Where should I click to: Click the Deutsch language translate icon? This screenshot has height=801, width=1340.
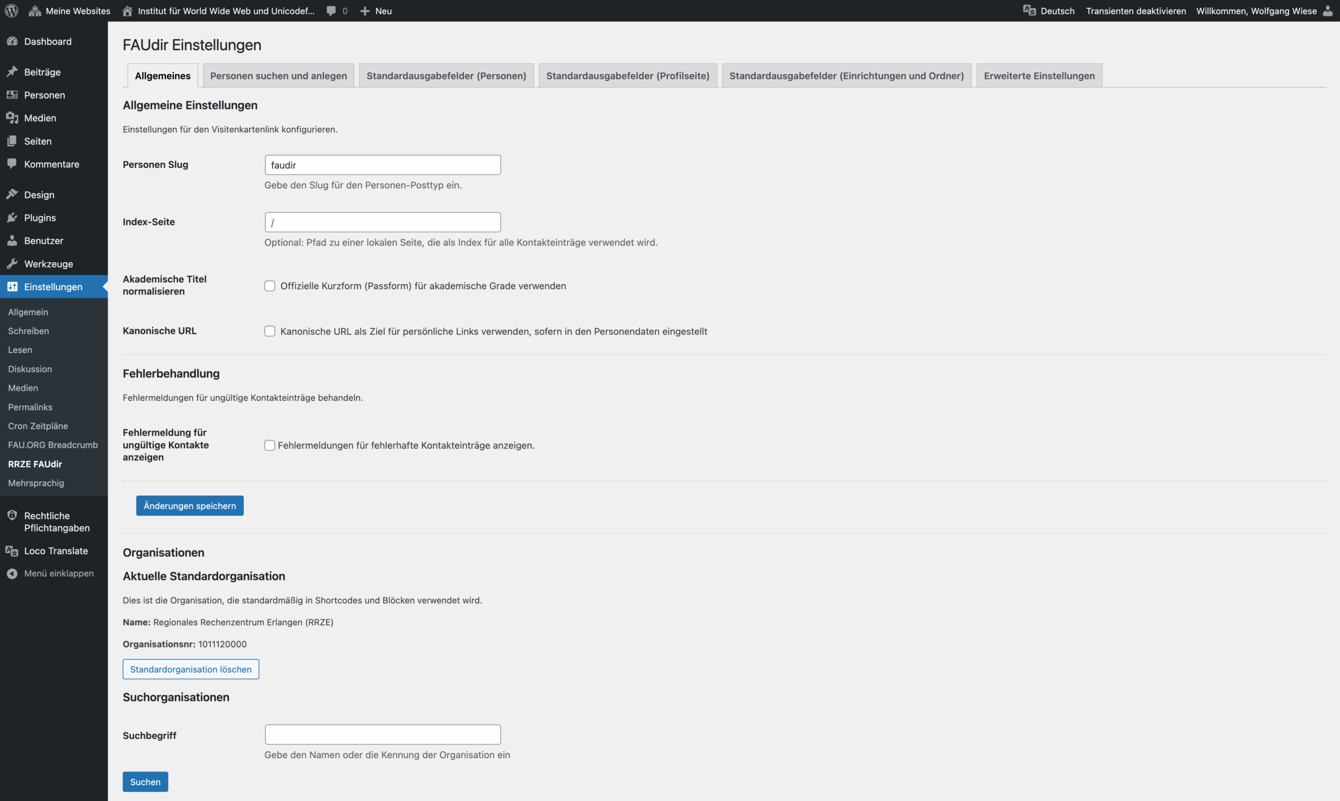(x=1030, y=11)
